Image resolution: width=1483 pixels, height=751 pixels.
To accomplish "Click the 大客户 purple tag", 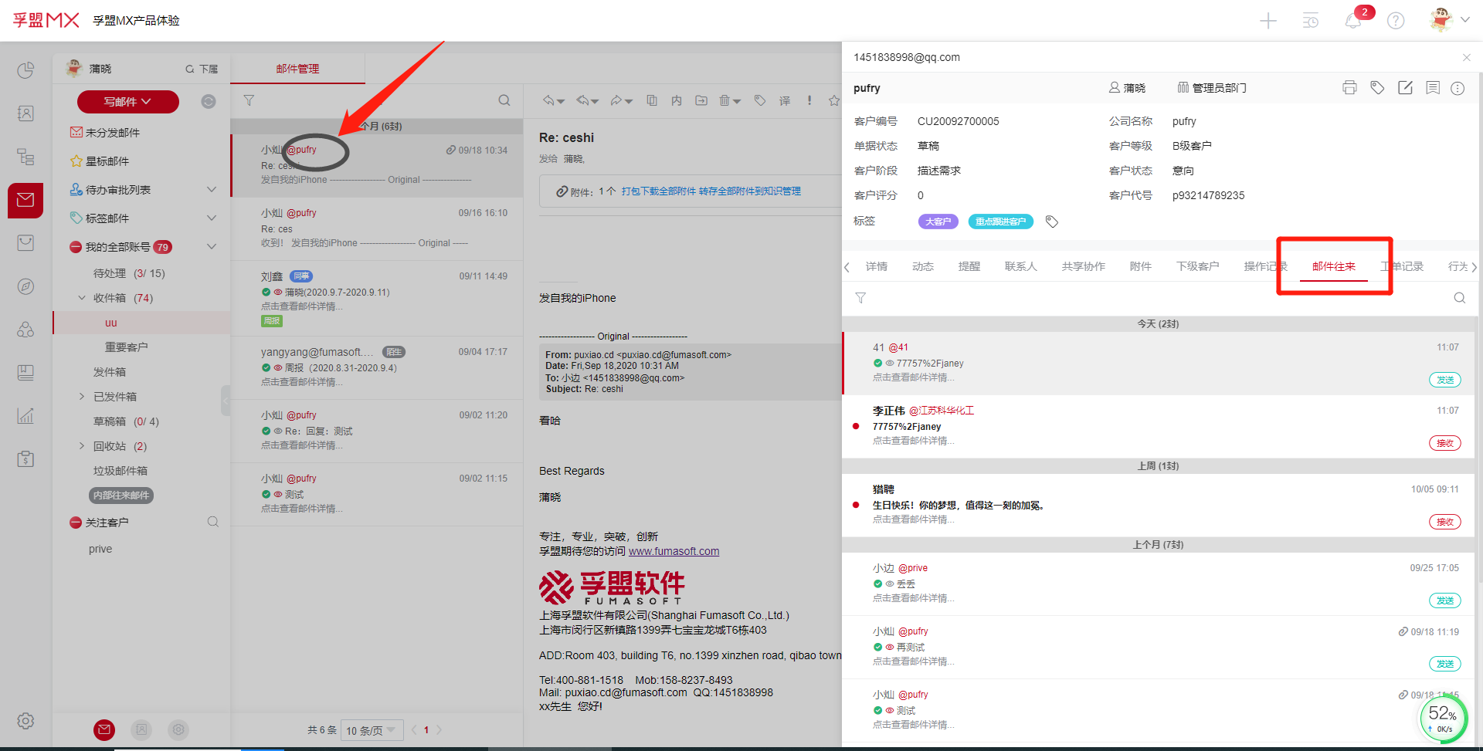I will pos(938,222).
